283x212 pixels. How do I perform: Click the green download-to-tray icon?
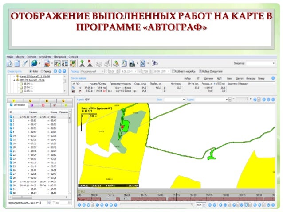pyautogui.click(x=116, y=63)
